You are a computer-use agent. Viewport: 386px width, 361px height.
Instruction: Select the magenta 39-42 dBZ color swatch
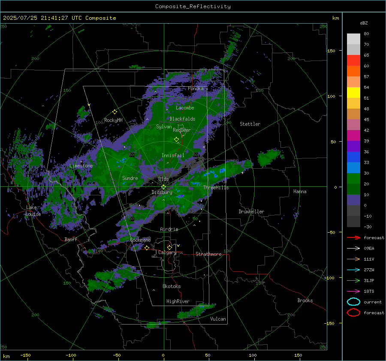[353, 136]
